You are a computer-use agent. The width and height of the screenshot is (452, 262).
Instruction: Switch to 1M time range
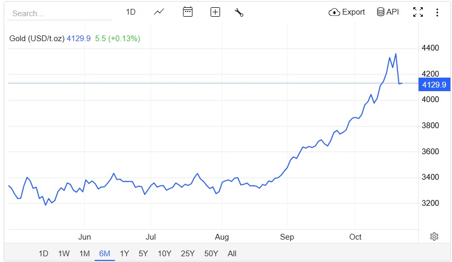point(84,254)
